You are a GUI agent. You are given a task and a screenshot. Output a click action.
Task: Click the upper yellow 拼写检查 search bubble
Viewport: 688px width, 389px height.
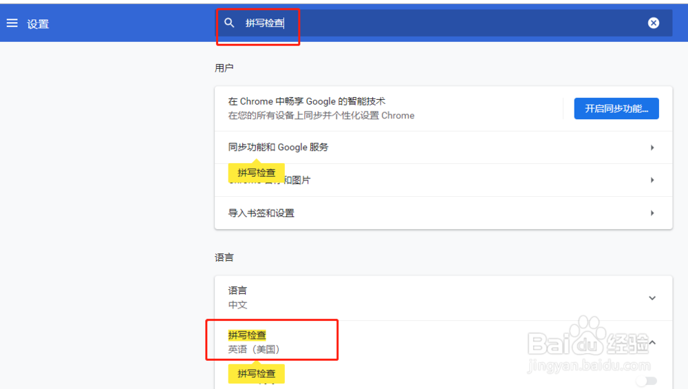[256, 173]
